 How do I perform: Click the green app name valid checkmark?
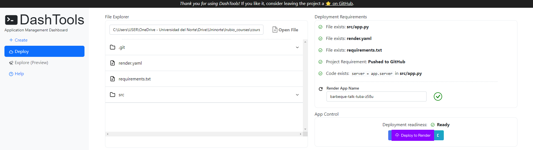pyautogui.click(x=438, y=96)
